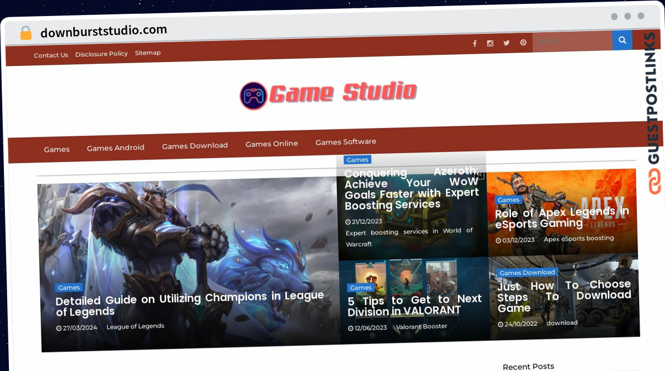Open the Contact Us link
This screenshot has width=665, height=371.
click(51, 55)
